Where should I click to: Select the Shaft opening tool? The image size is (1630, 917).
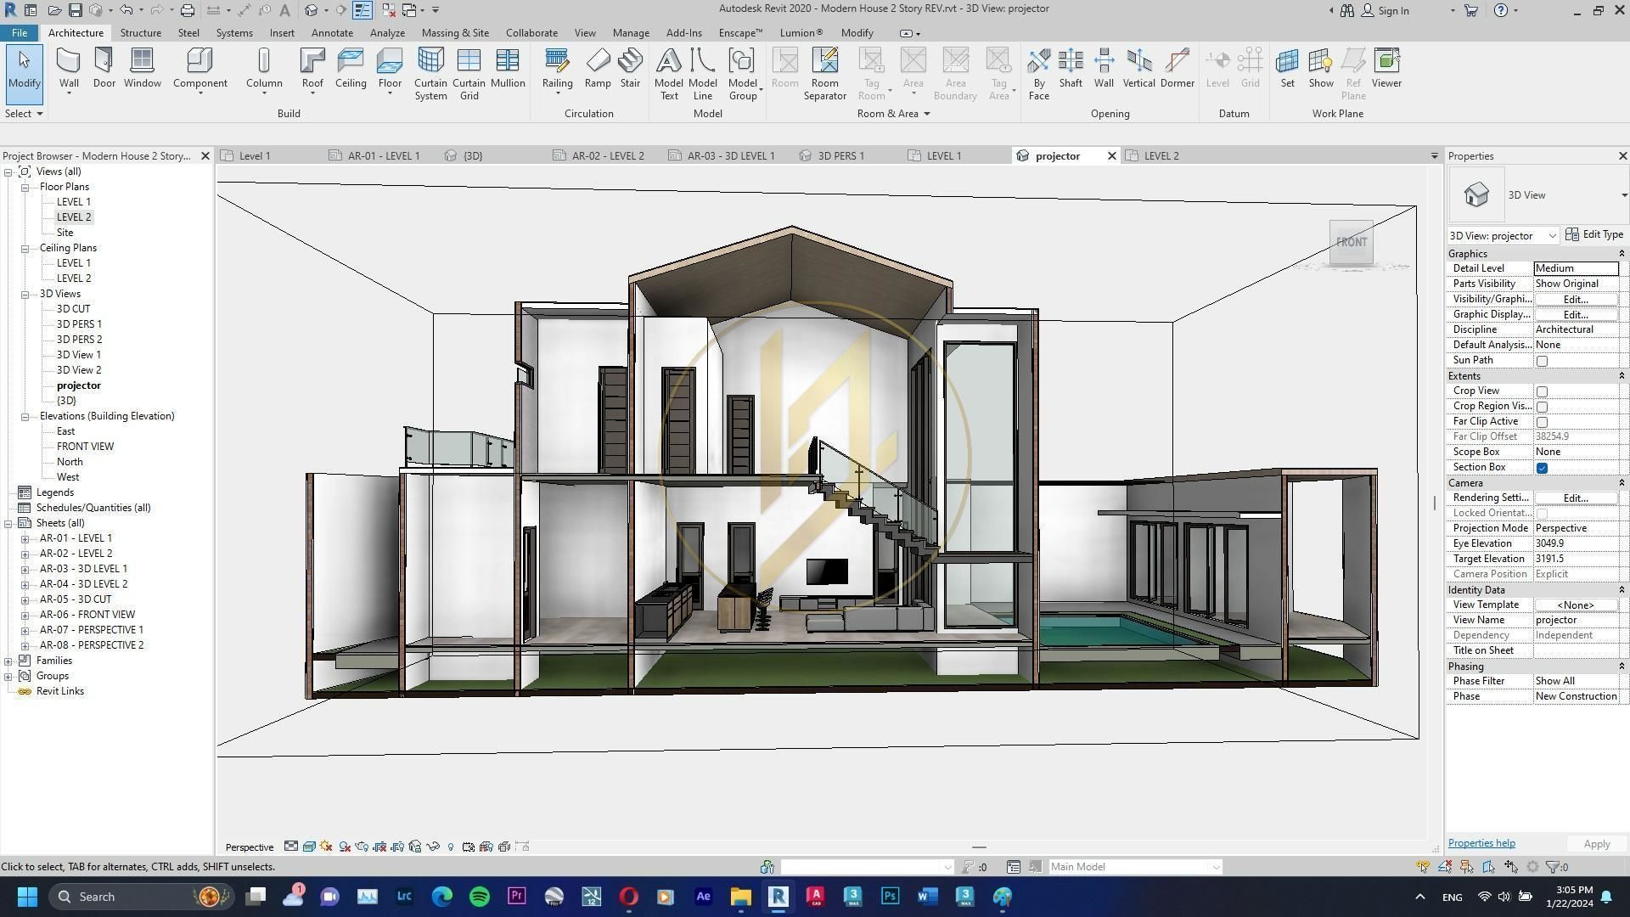(x=1071, y=68)
